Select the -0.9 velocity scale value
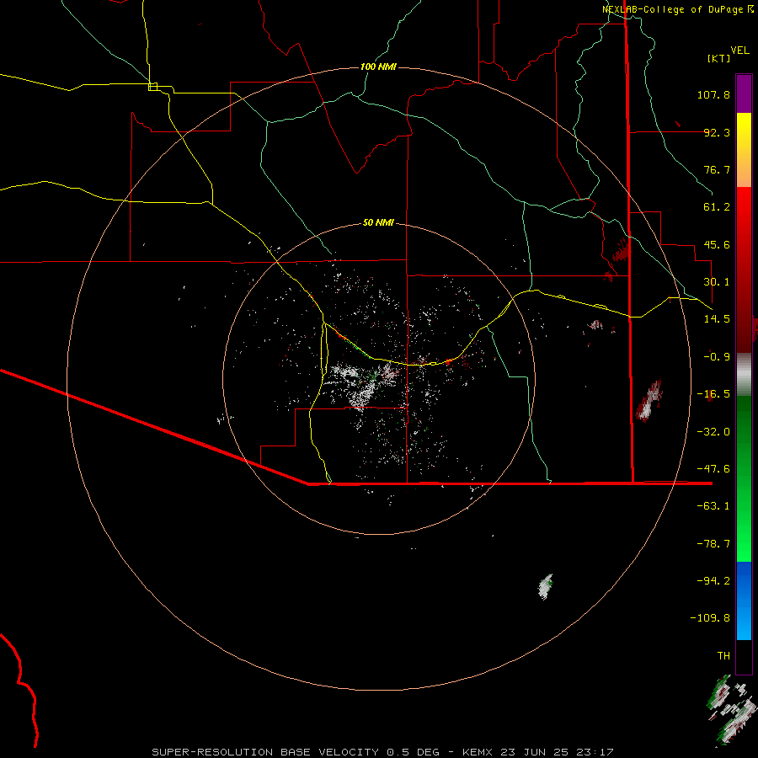 pos(717,357)
